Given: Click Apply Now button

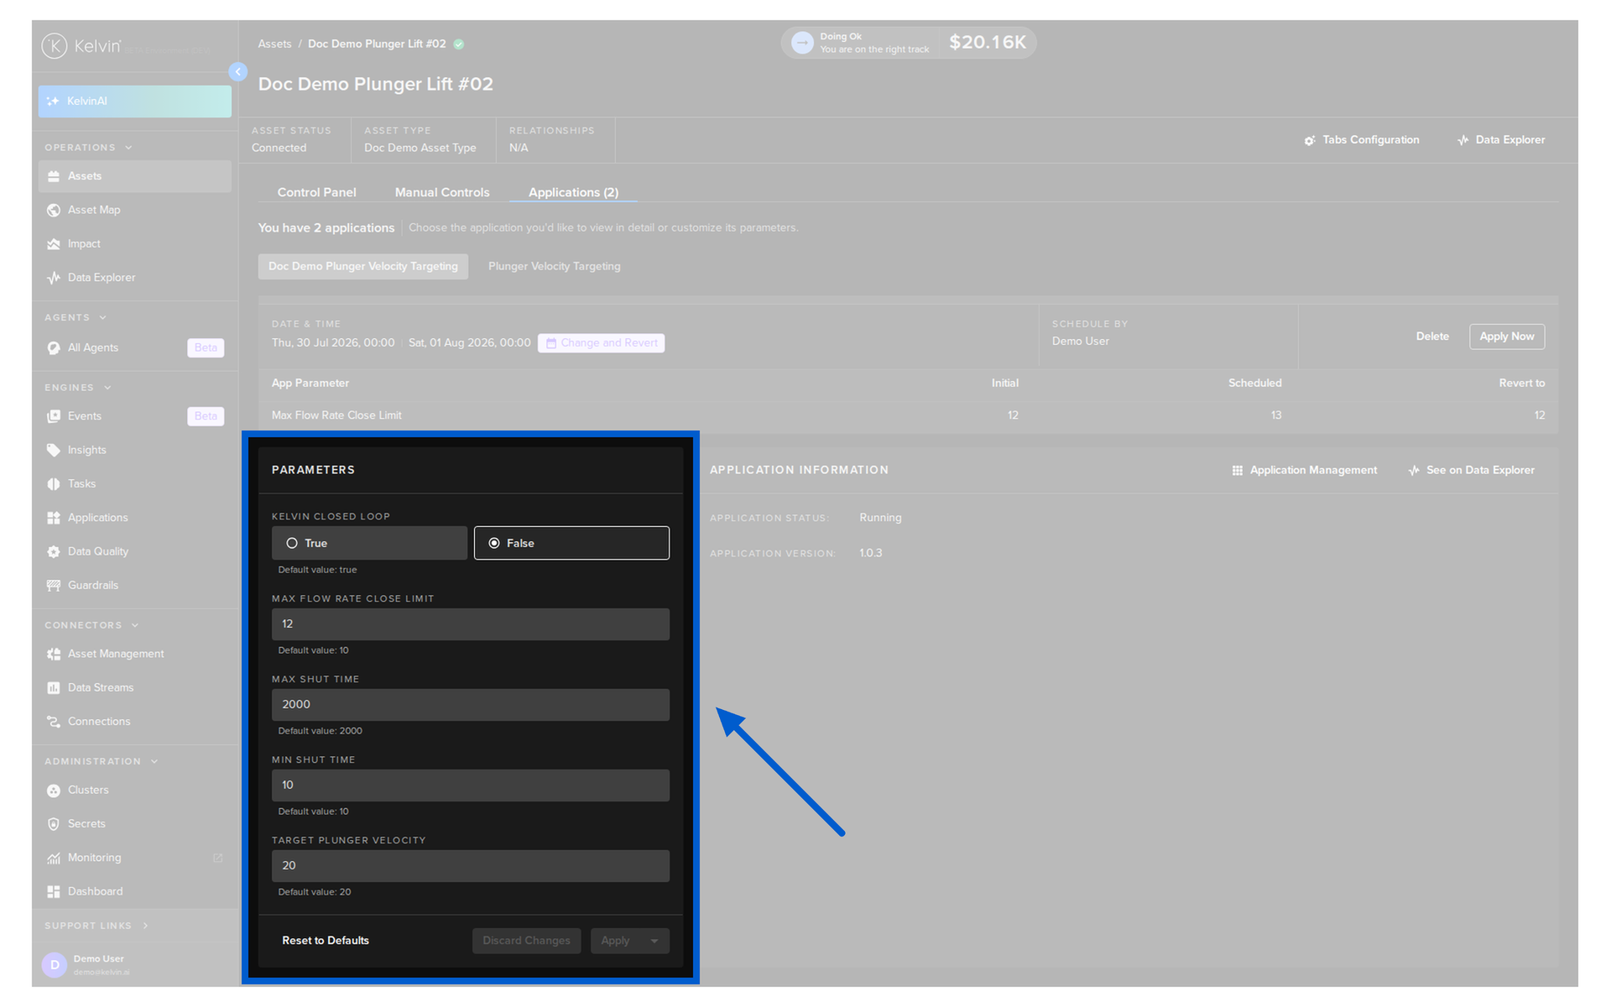Looking at the screenshot, I should pos(1506,337).
